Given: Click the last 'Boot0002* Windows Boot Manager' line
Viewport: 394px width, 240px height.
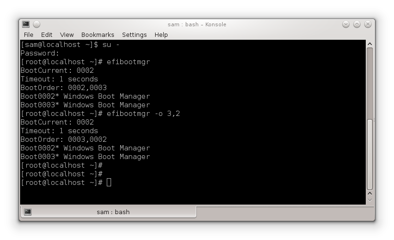Looking at the screenshot, I should tap(85, 148).
